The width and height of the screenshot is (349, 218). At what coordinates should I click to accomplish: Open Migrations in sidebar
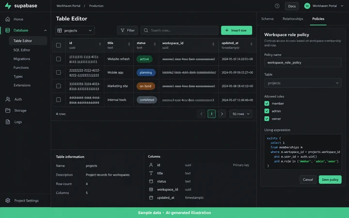22,59
